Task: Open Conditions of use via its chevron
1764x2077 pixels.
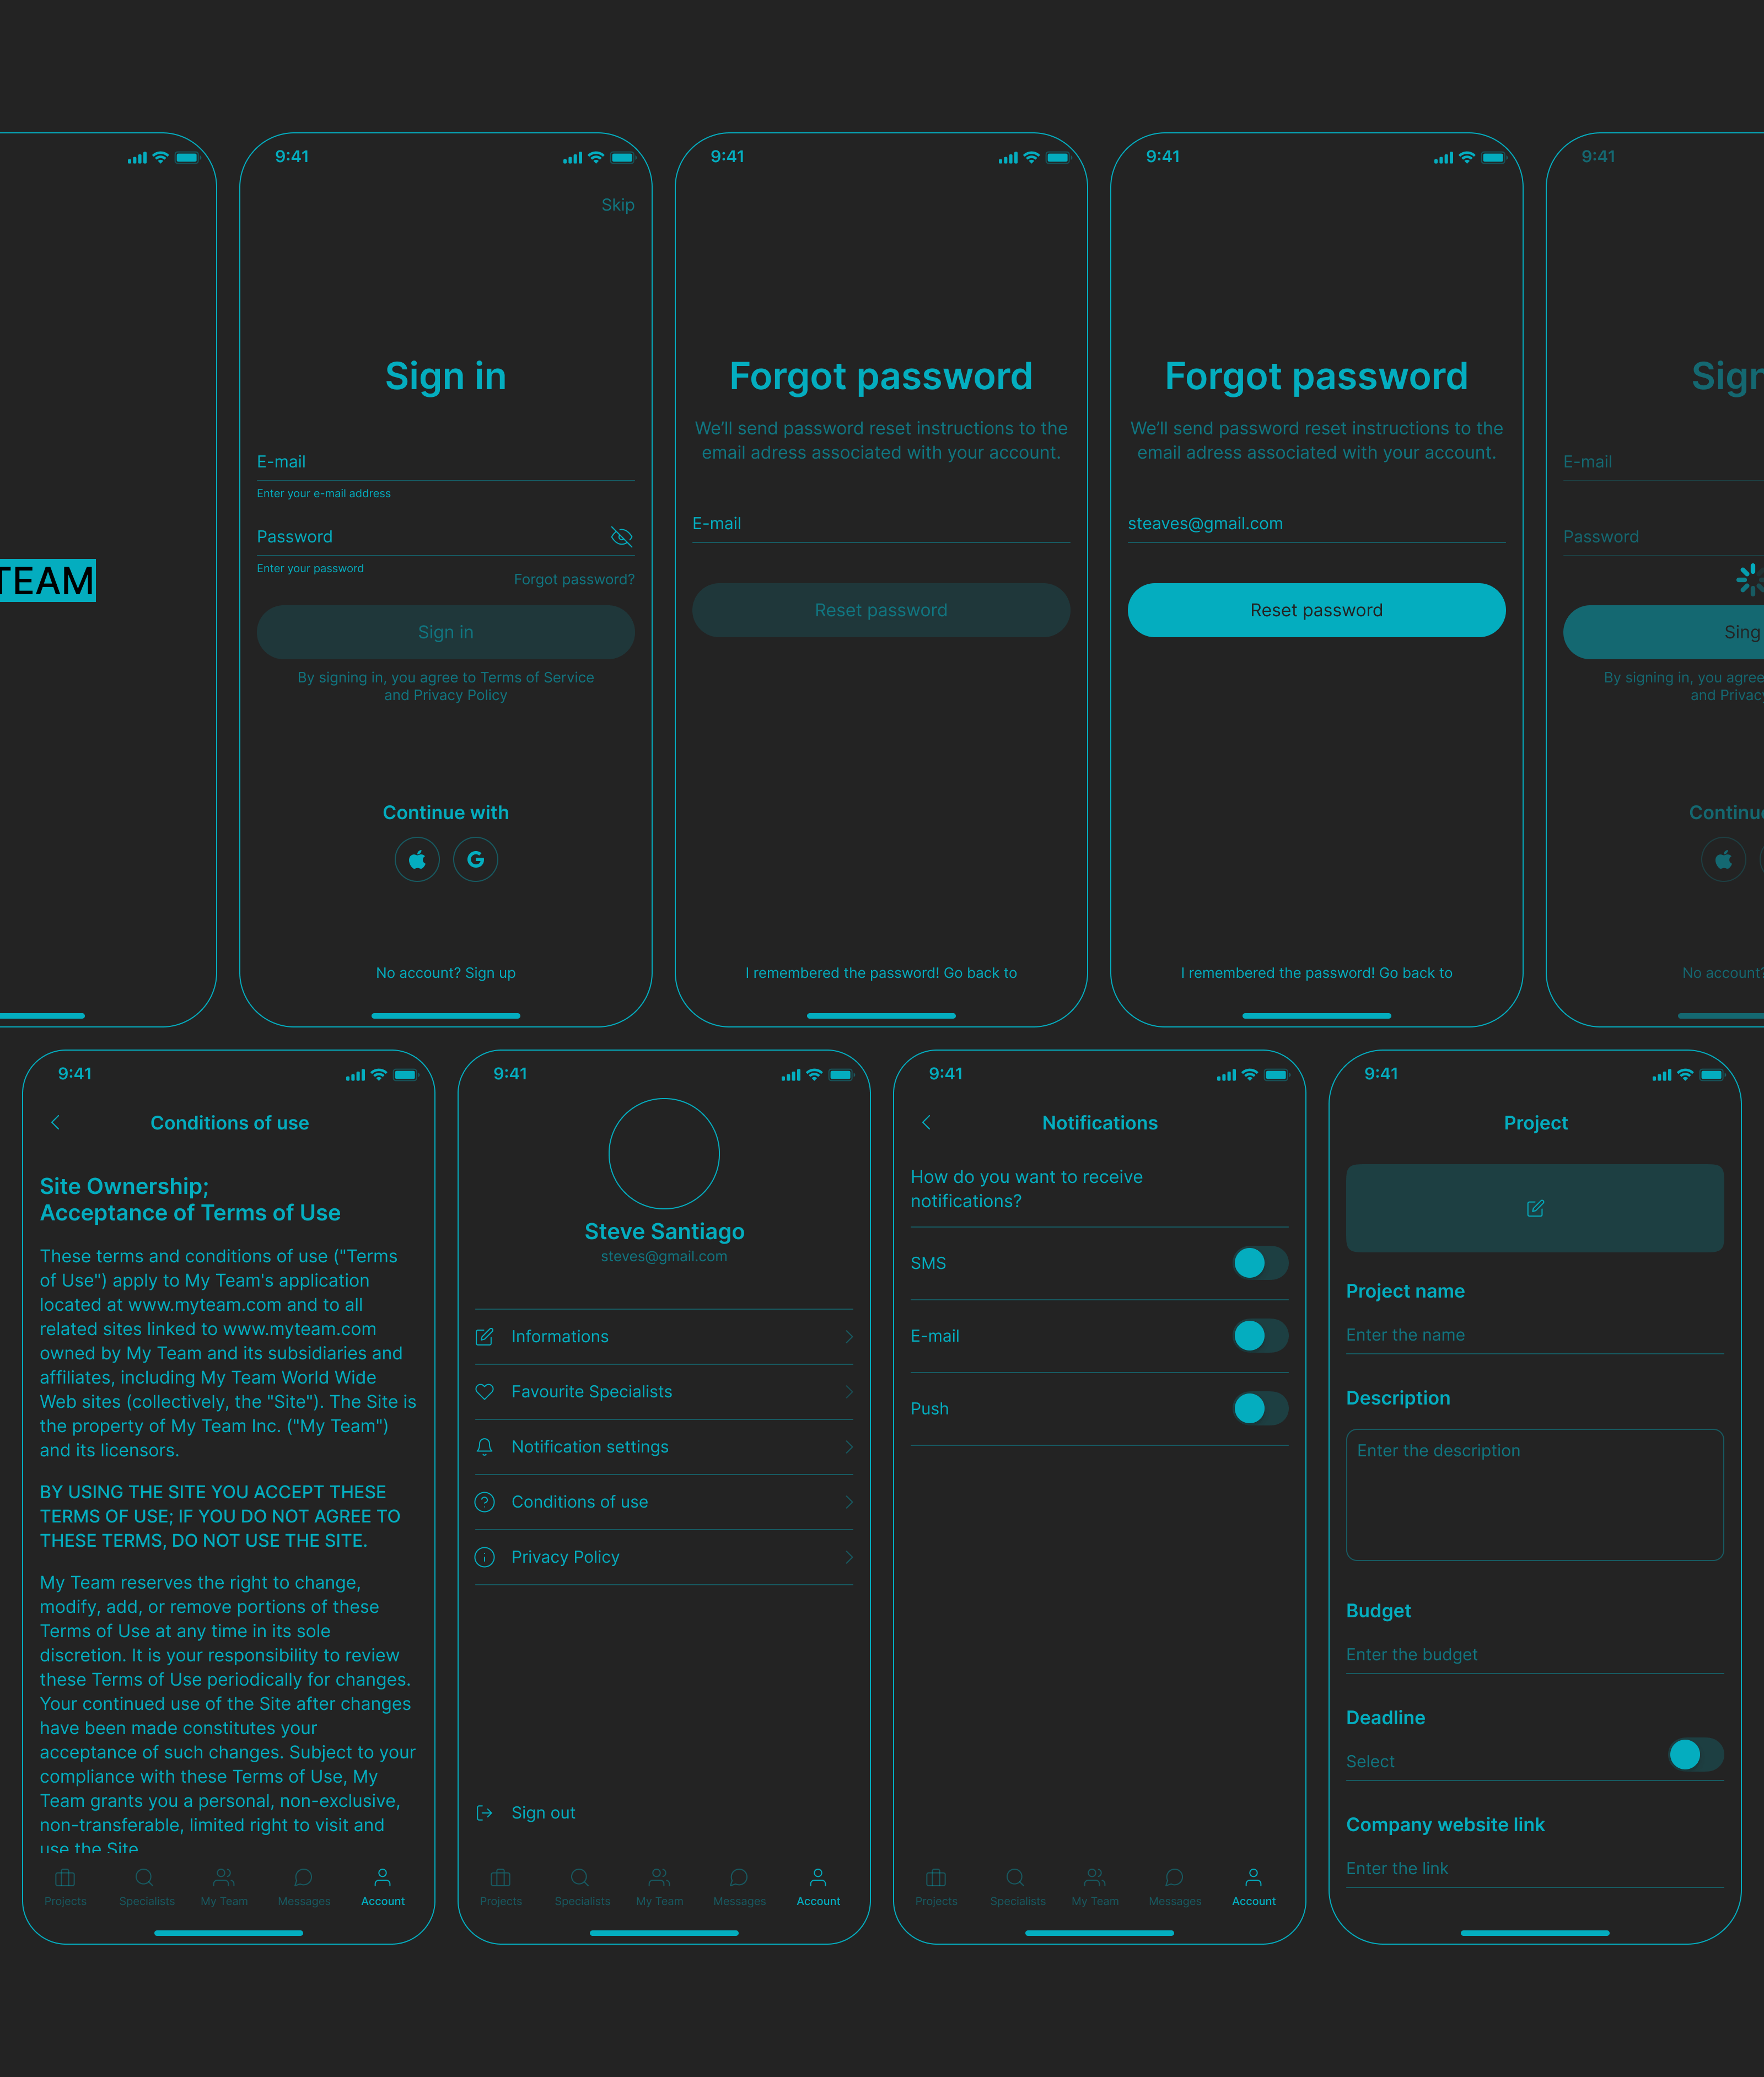Action: coord(848,1501)
